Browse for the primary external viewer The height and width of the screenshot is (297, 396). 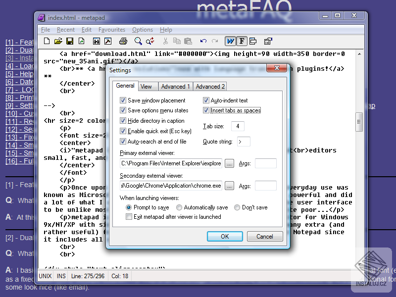pos(229,163)
